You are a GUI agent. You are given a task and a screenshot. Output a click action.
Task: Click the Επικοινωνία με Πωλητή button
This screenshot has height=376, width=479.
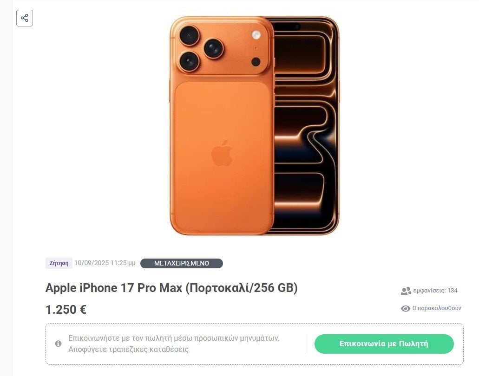point(384,344)
